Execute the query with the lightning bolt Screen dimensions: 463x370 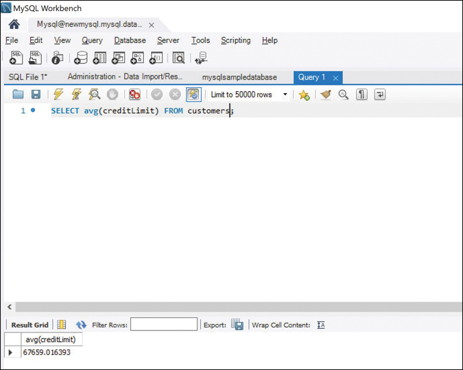58,95
